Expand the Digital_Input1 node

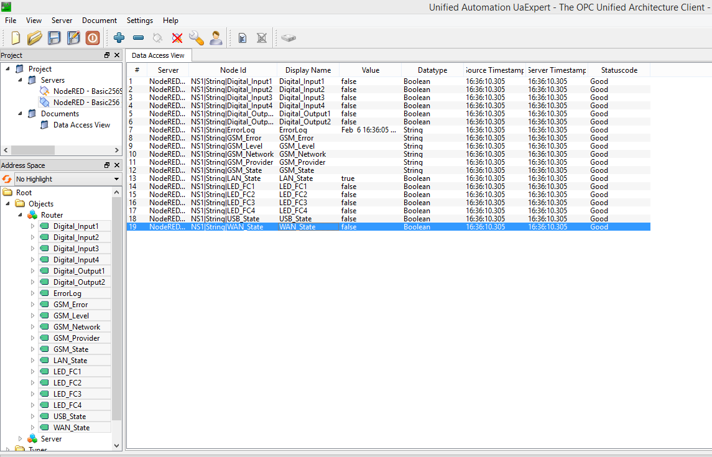coord(32,226)
